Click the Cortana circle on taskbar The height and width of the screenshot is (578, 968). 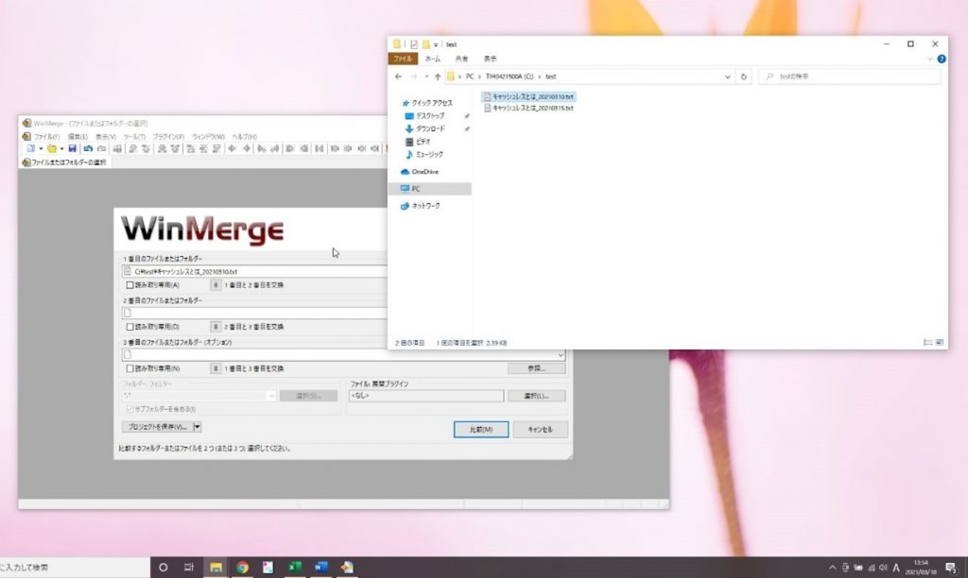coord(163,567)
